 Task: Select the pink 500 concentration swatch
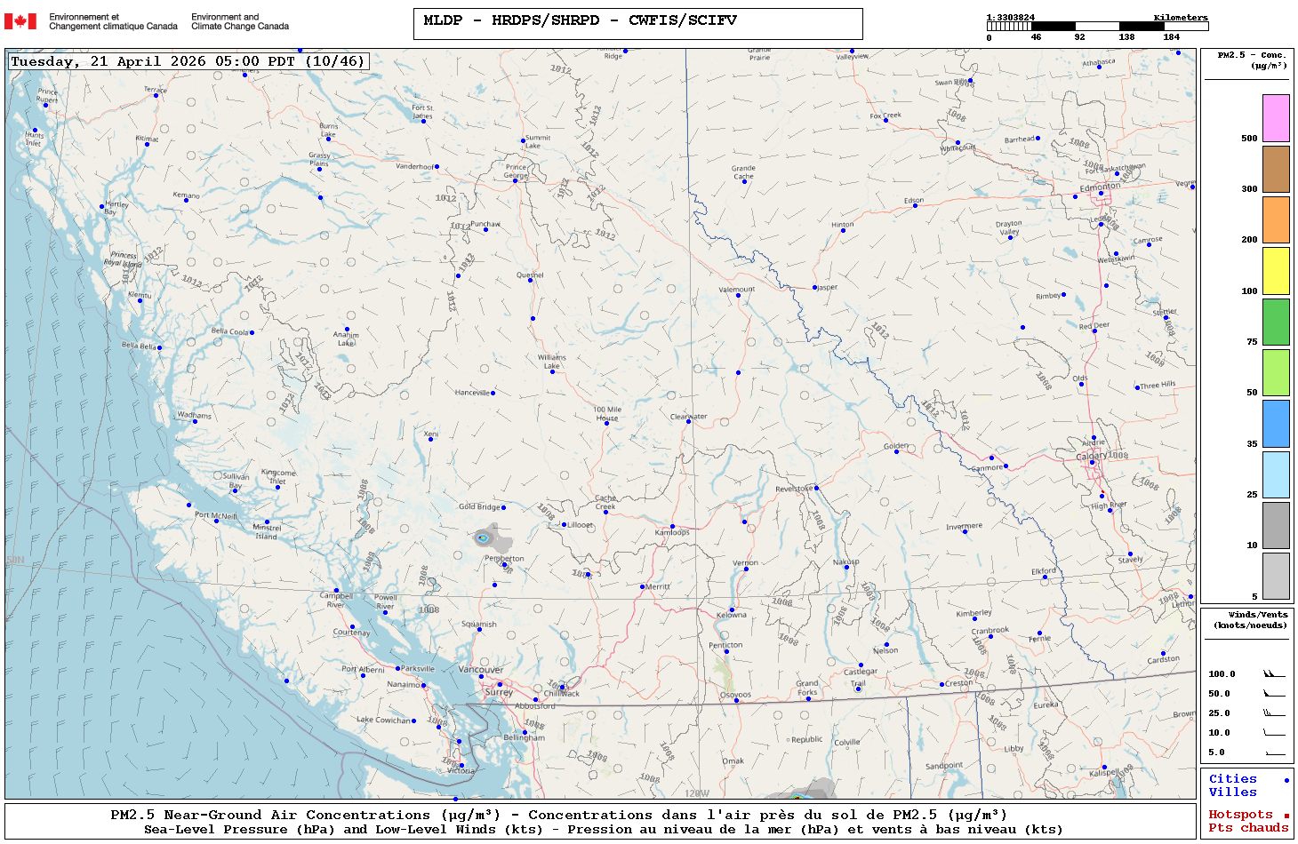[1276, 118]
